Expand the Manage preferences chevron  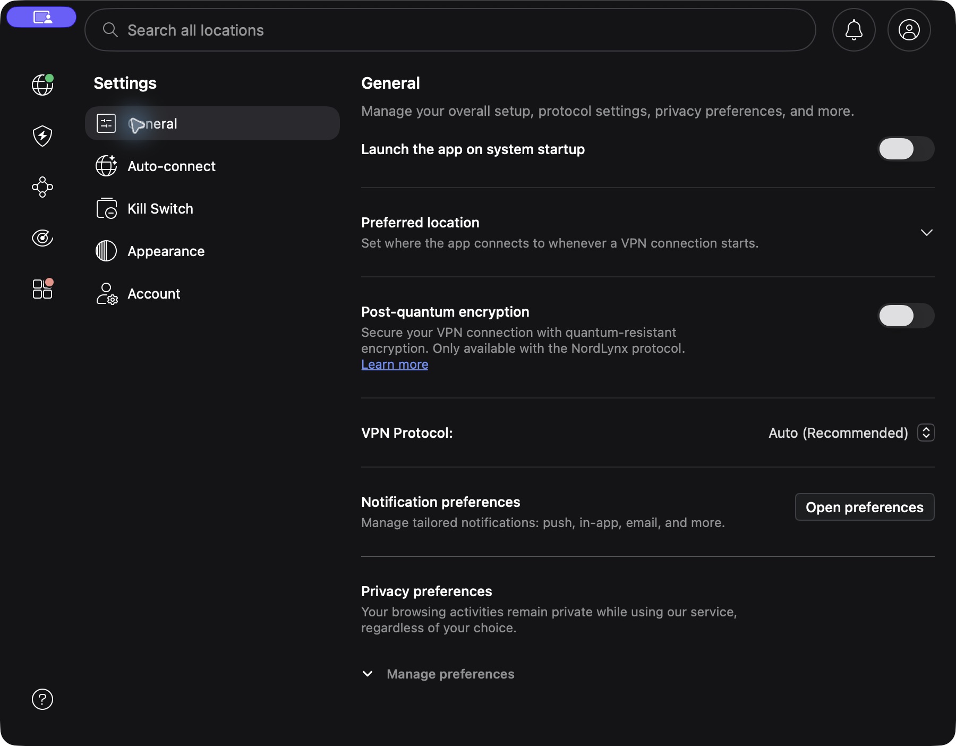(x=368, y=674)
